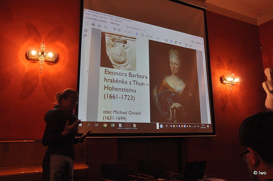Screen dimensions: 273x181
Task: Switch to the Domovská stránka tab
Action: [x=96, y=20]
